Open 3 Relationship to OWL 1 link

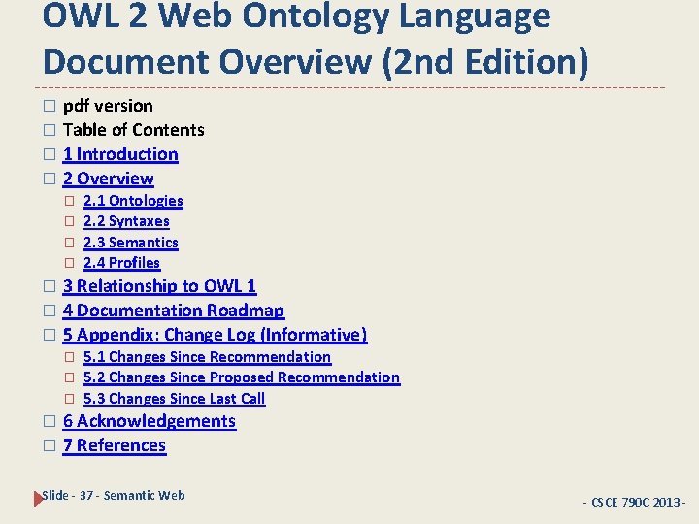pos(159,286)
